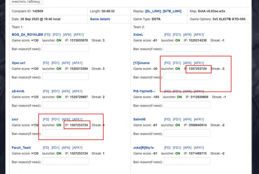
Task: Open Faruh_Tawit player profile
Action: [x=21, y=148]
